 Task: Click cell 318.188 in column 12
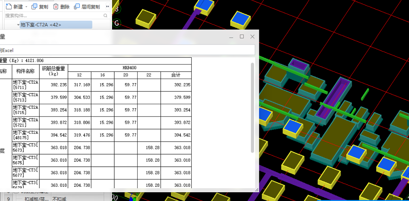point(80,110)
